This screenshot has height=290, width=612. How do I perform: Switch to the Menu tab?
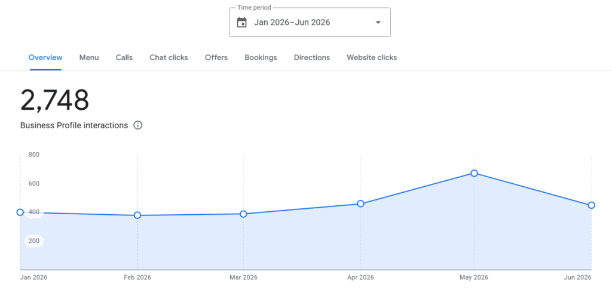click(x=89, y=58)
